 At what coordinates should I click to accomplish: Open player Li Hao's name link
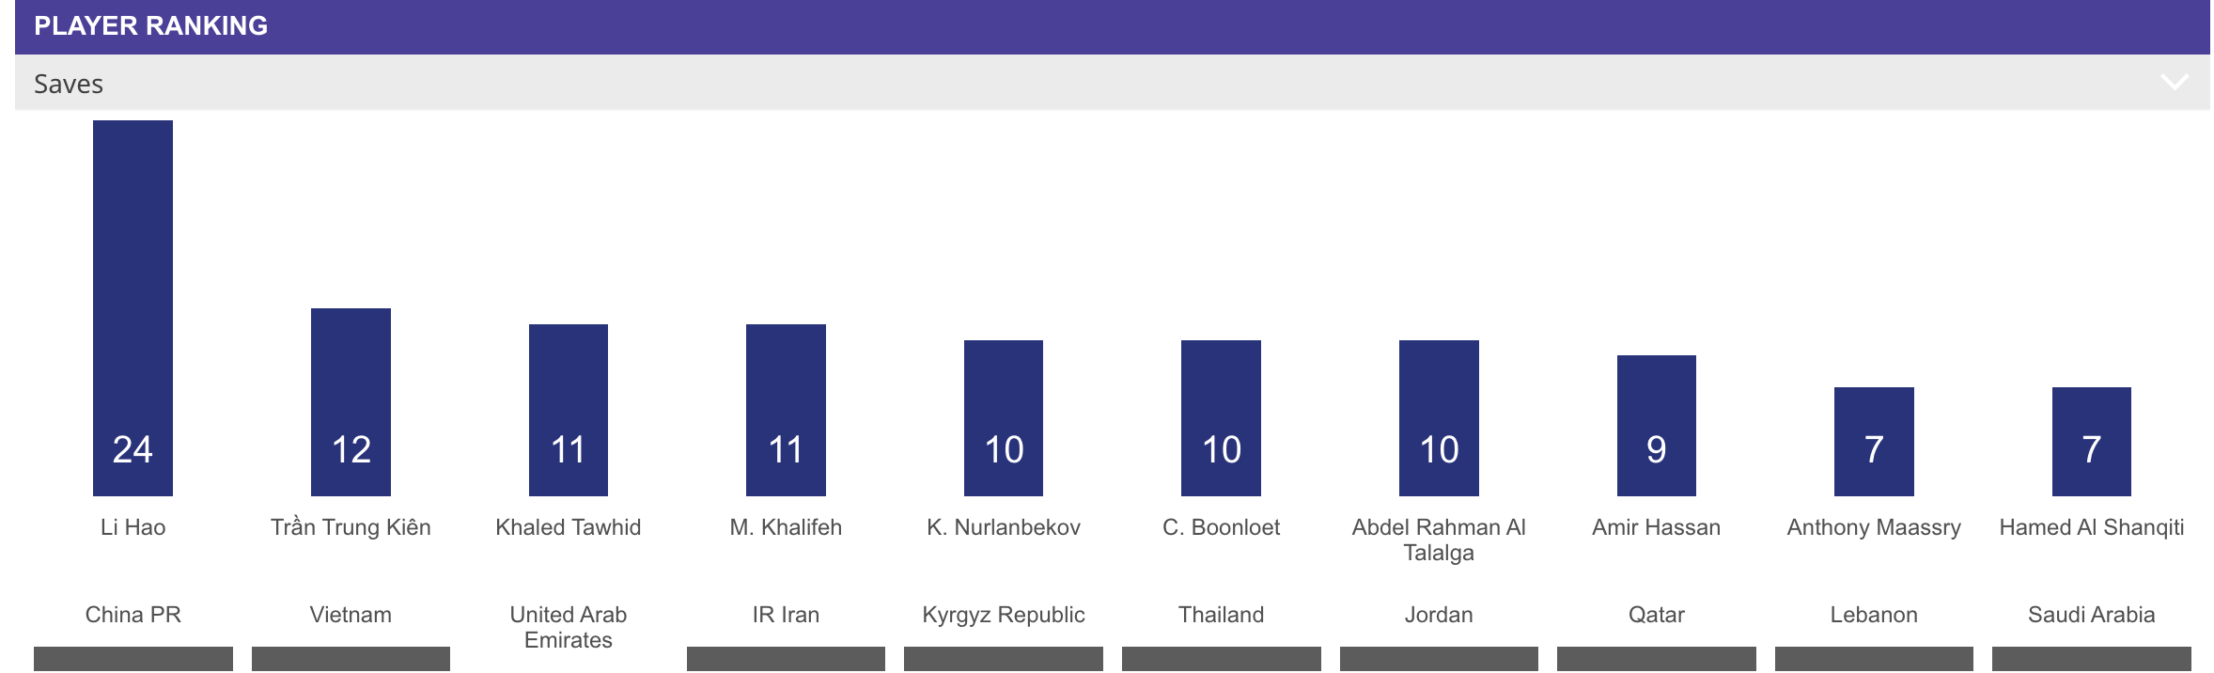[133, 527]
